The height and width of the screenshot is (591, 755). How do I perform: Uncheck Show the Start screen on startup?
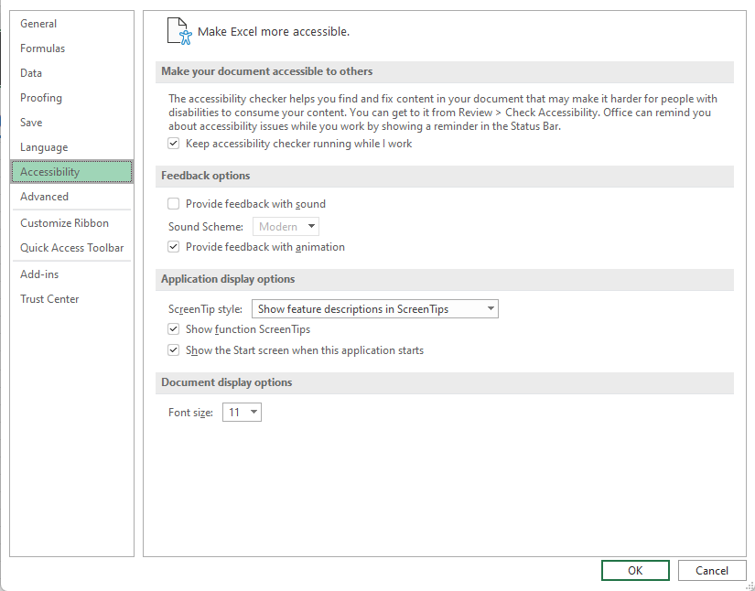[173, 350]
